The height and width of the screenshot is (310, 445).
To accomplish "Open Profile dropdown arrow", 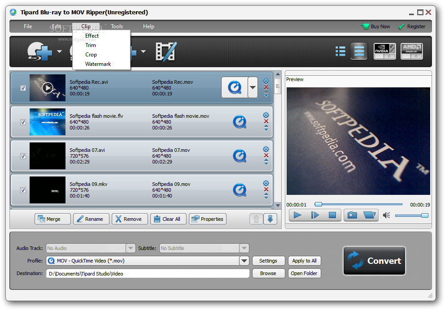I will click(x=244, y=261).
